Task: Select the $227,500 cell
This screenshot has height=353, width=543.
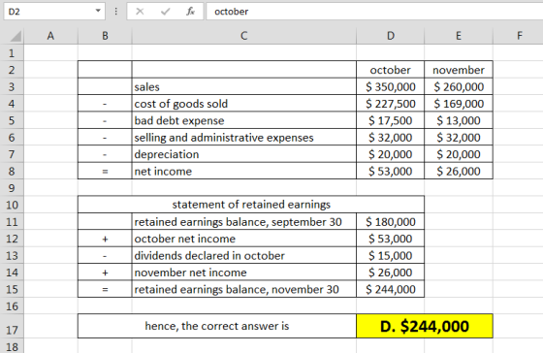Action: point(390,104)
